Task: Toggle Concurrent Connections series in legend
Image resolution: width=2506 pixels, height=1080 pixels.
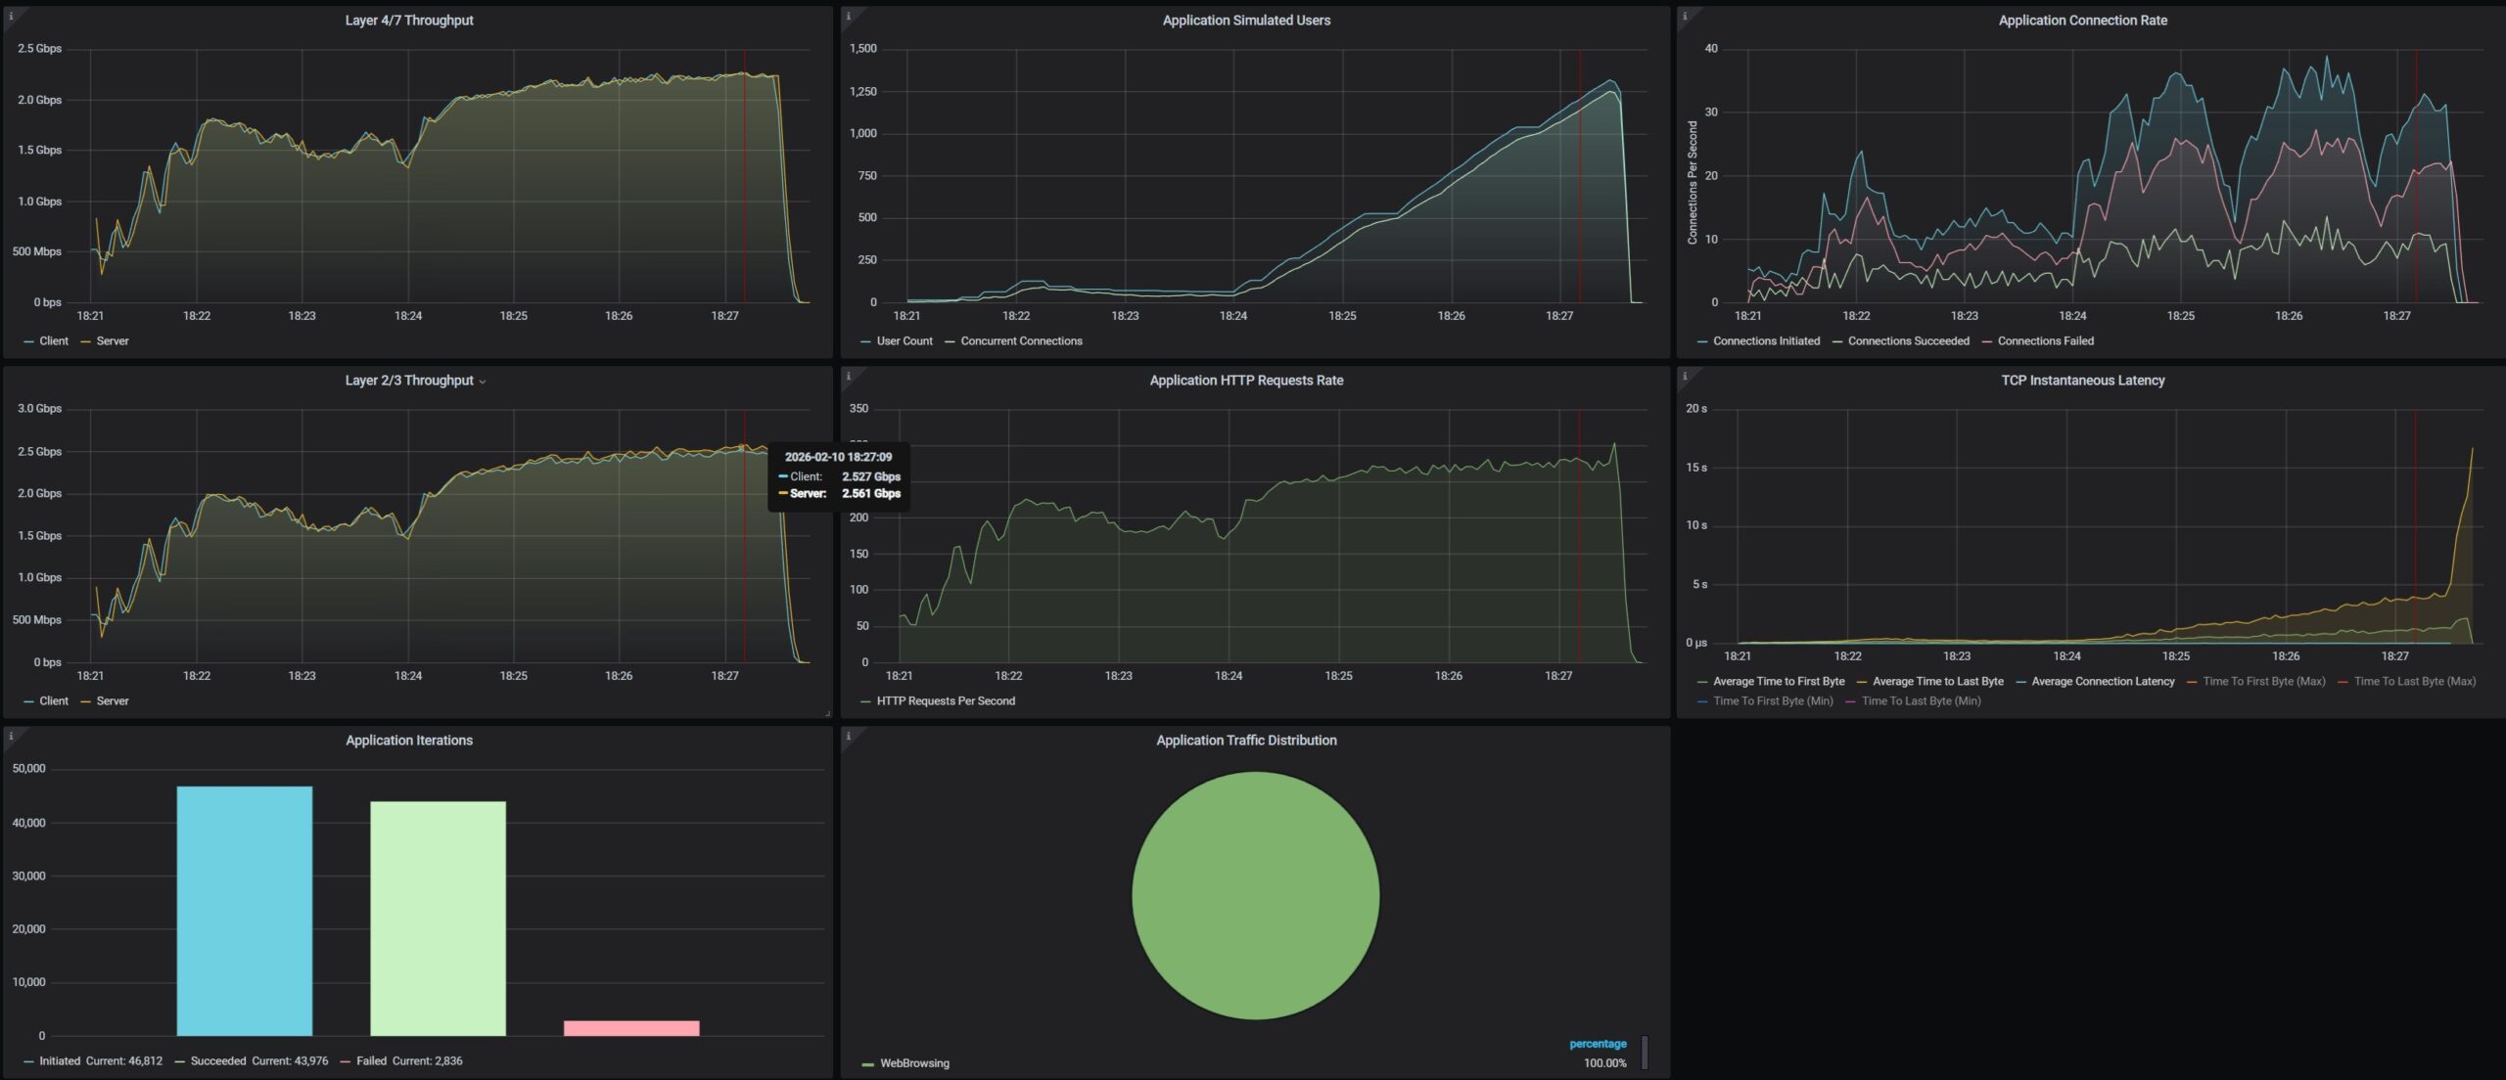Action: (1021, 341)
